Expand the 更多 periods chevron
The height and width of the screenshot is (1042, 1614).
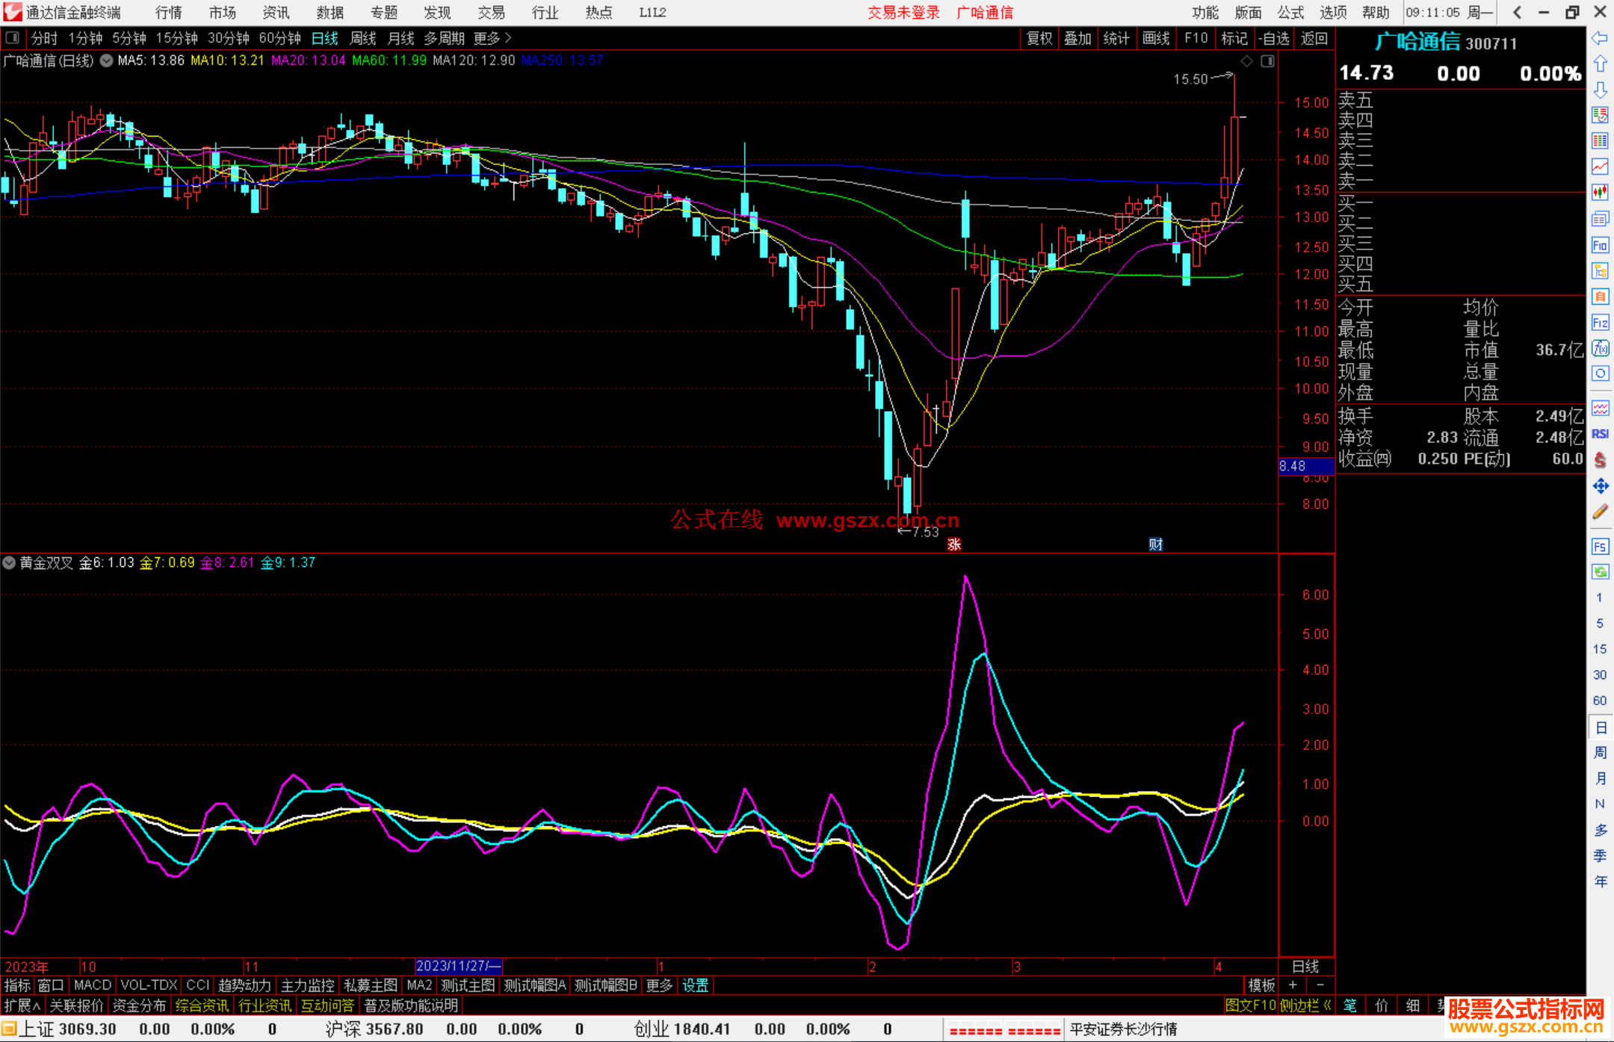508,38
